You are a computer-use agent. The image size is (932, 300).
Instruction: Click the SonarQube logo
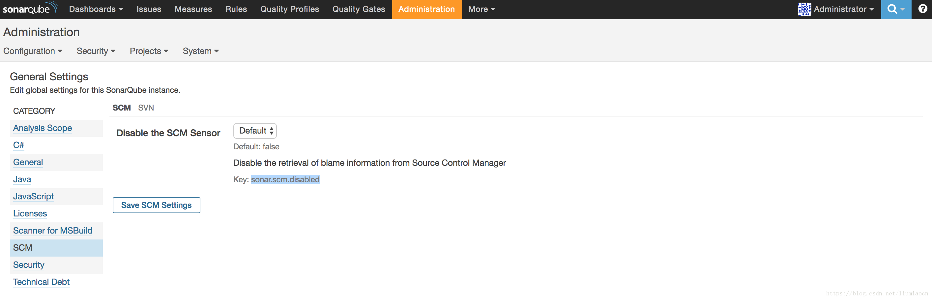[x=30, y=8]
